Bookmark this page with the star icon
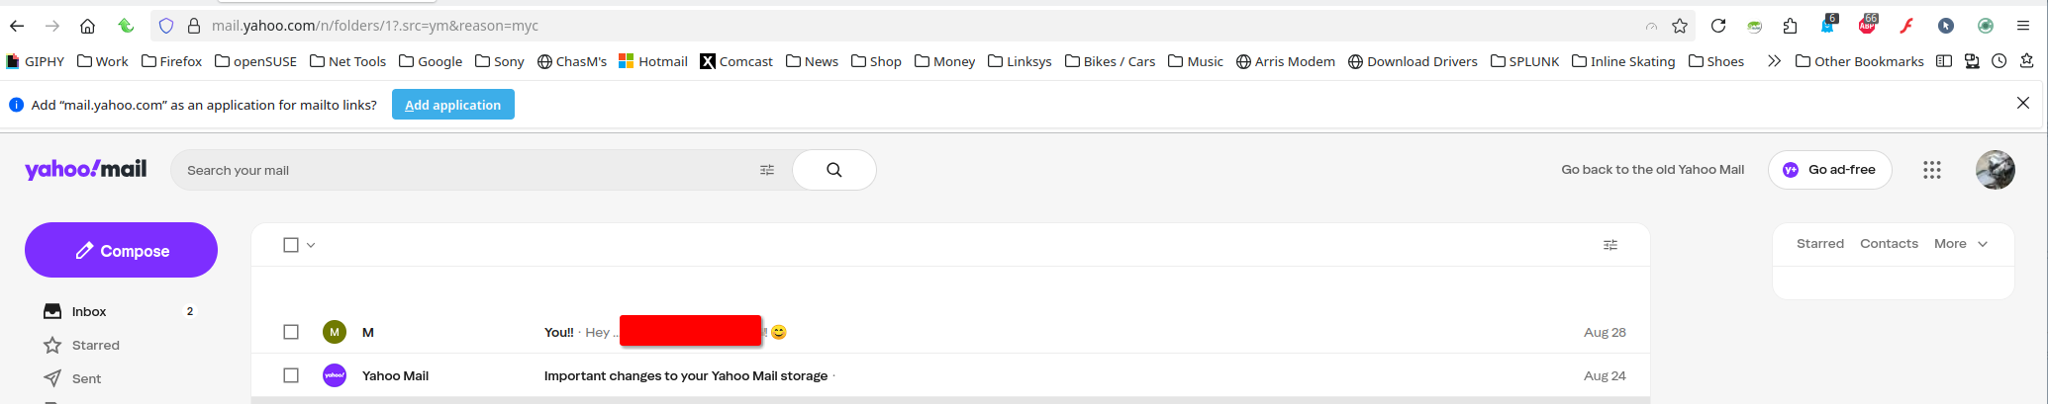Image resolution: width=2048 pixels, height=404 pixels. [1680, 26]
